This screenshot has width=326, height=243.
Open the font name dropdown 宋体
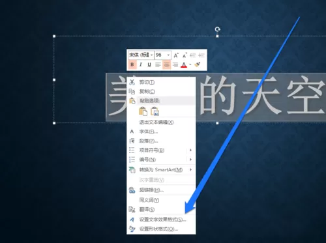[151, 55]
